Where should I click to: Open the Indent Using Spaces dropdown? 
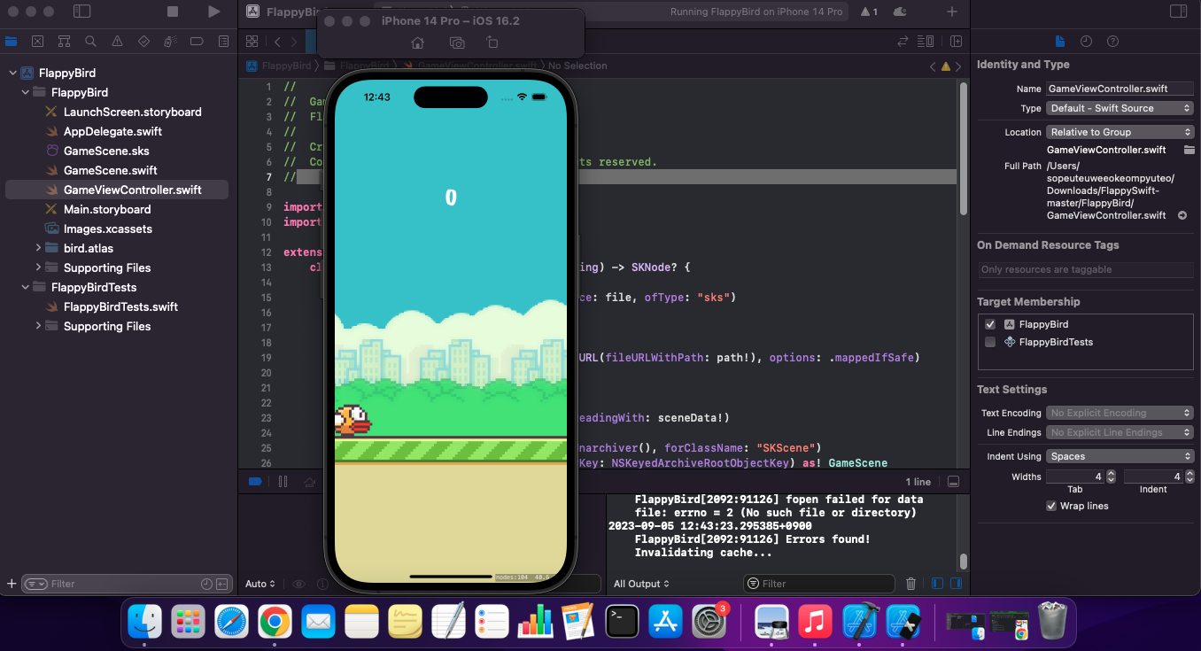coord(1120,456)
